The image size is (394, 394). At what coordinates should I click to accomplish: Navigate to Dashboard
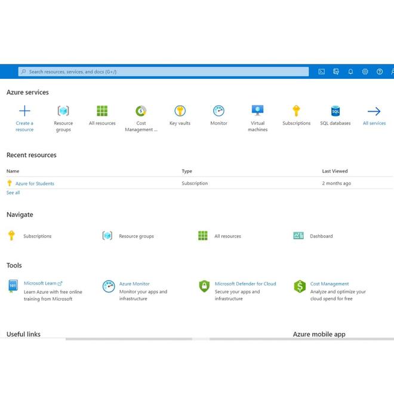321,236
